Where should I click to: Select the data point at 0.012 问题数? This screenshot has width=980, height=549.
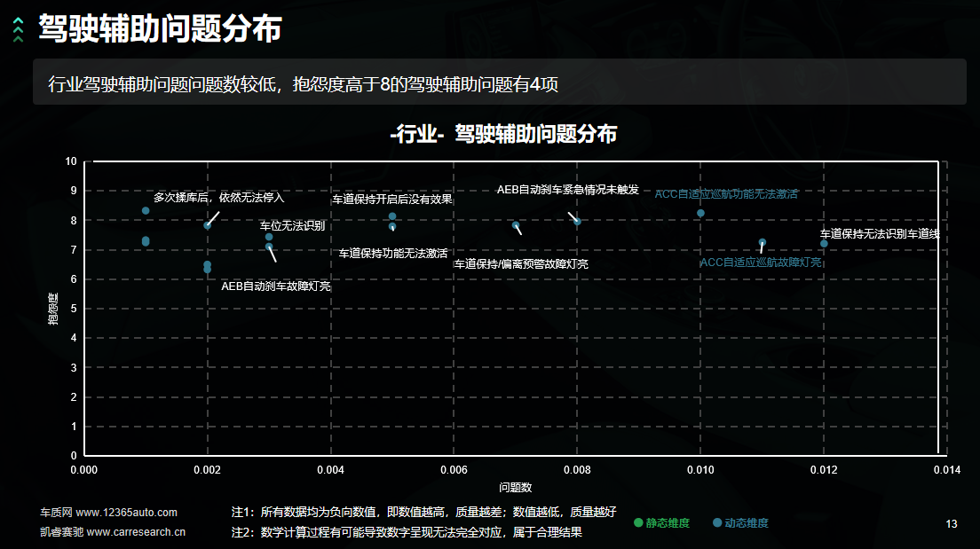(x=824, y=243)
